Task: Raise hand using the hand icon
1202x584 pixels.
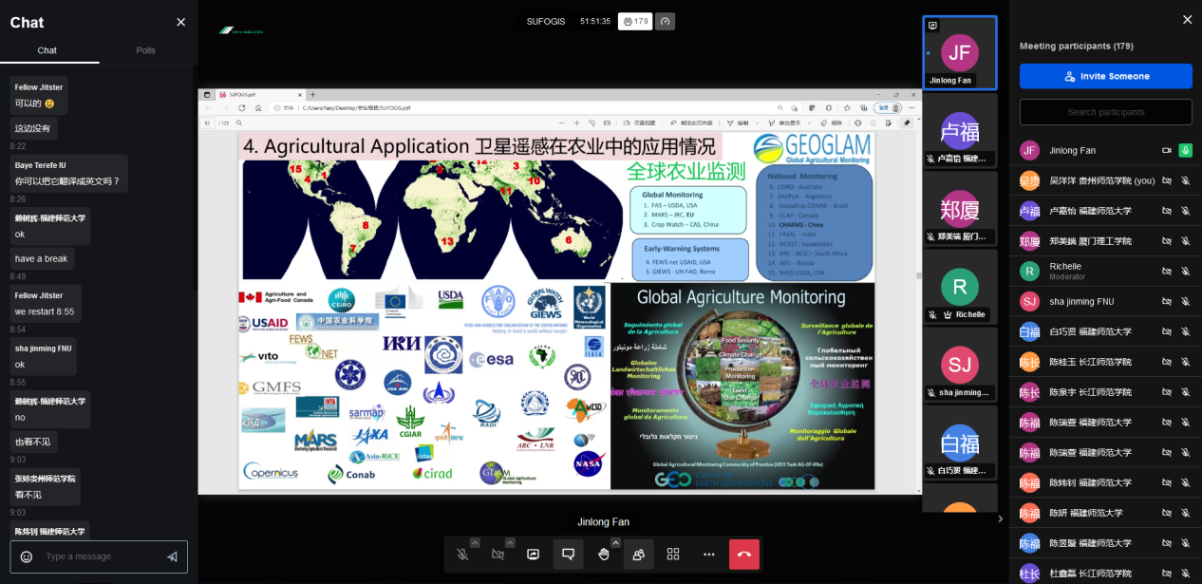Action: pos(603,555)
